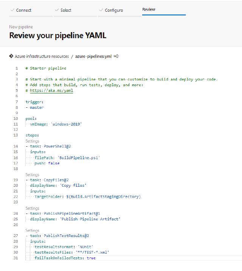
Task: Switch to the Configure step
Action: 113,10
